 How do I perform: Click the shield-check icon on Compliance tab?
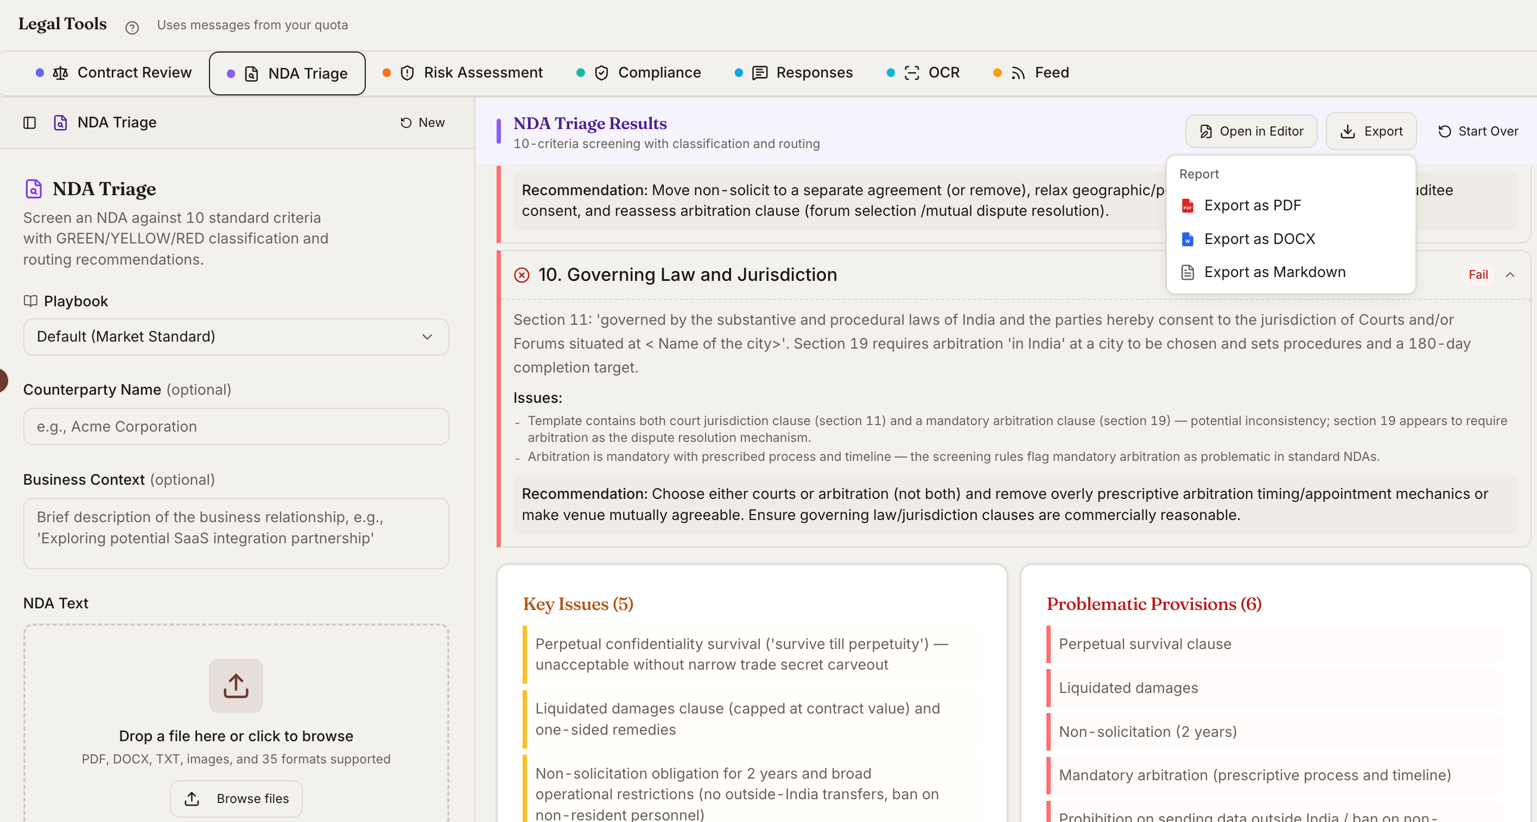tap(601, 73)
